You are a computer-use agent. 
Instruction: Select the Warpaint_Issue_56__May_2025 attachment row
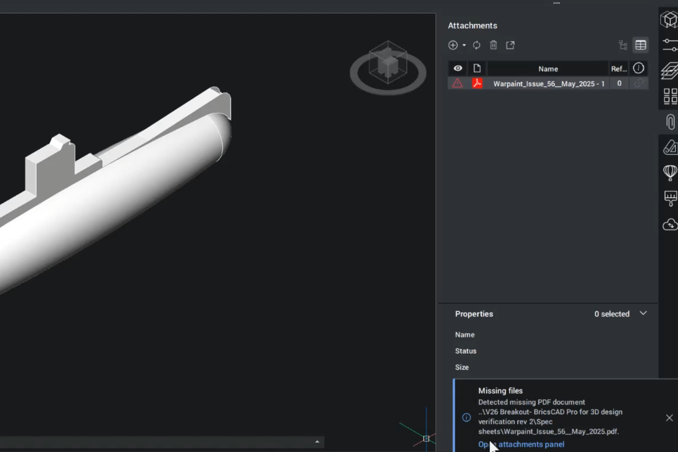coord(549,84)
